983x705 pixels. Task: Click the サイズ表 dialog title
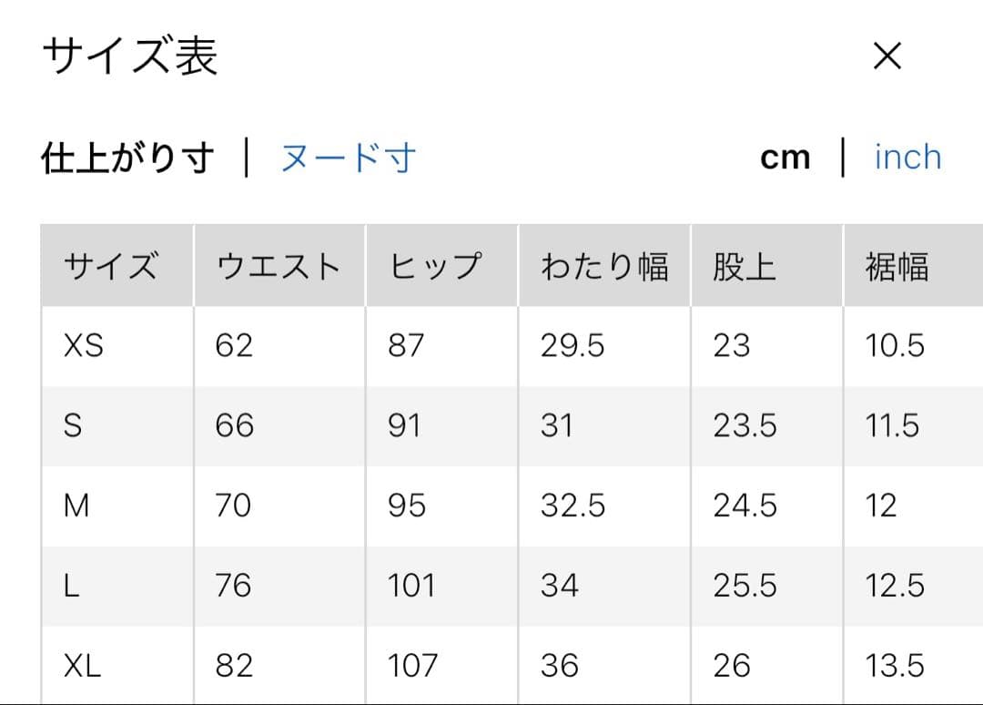pyautogui.click(x=130, y=56)
